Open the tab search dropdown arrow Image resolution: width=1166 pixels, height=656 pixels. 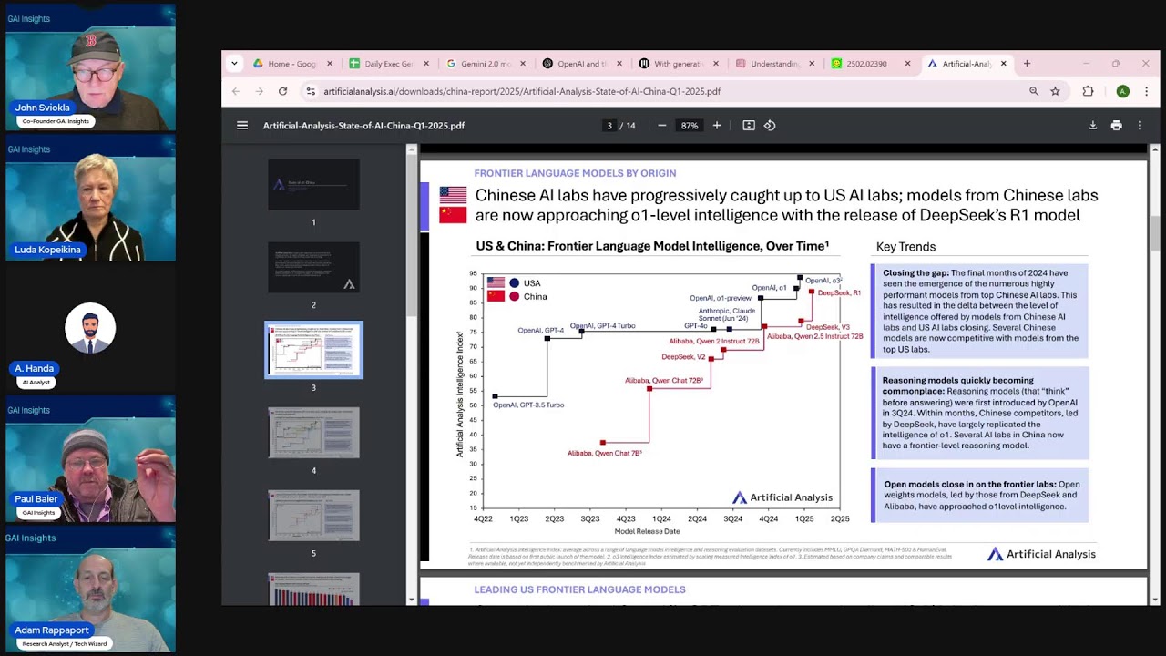[234, 64]
